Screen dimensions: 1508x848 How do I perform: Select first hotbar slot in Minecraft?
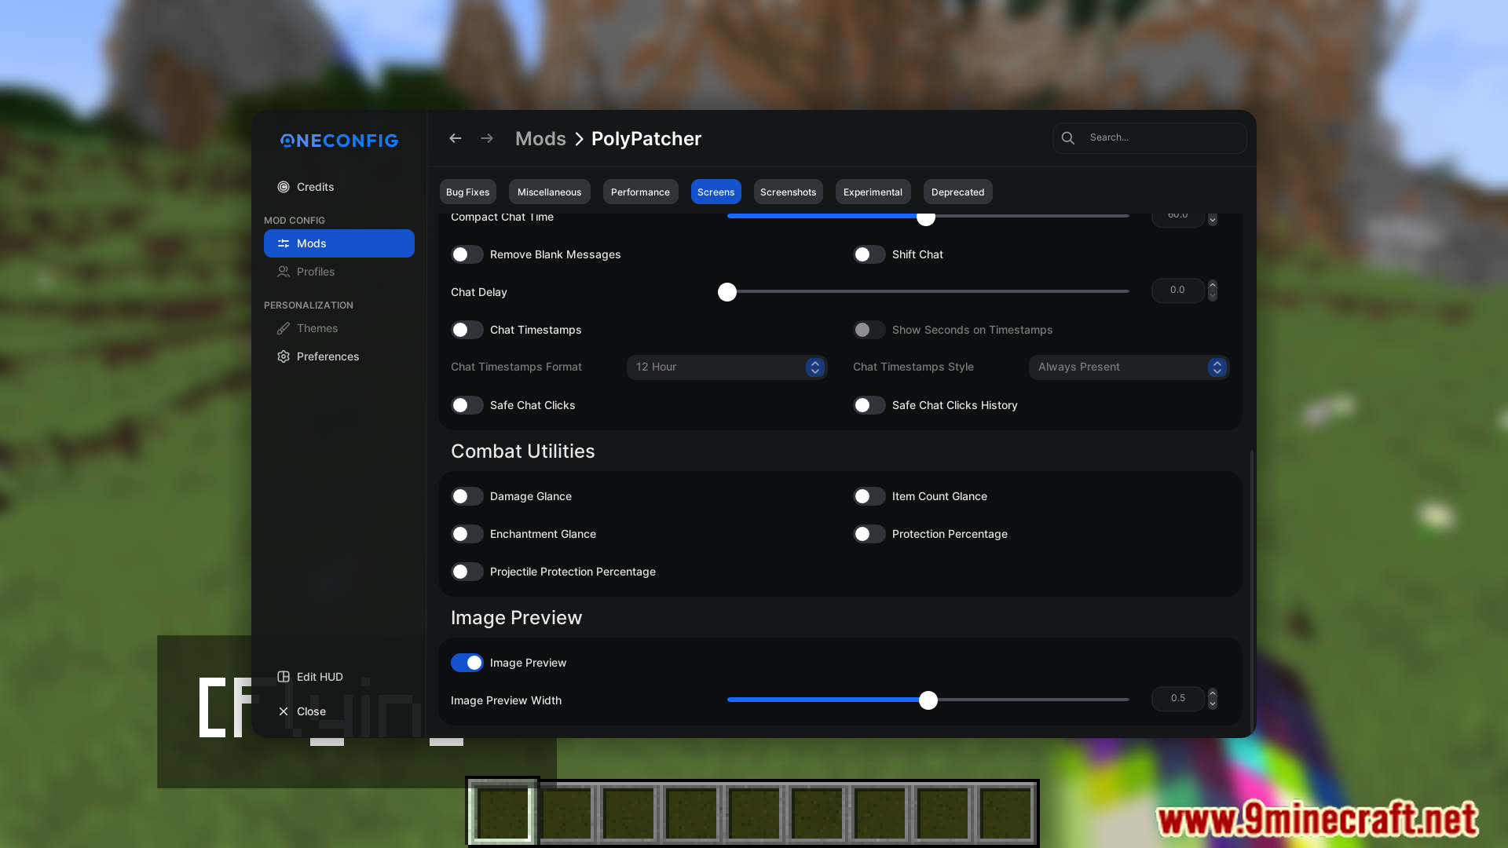(x=503, y=813)
